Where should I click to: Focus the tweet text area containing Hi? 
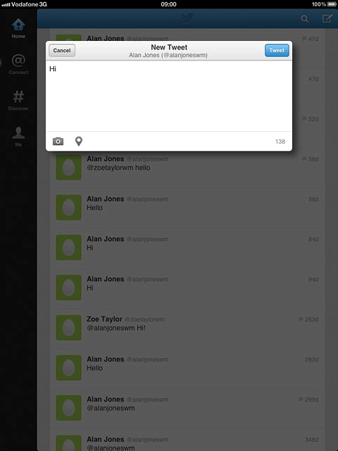(x=169, y=96)
